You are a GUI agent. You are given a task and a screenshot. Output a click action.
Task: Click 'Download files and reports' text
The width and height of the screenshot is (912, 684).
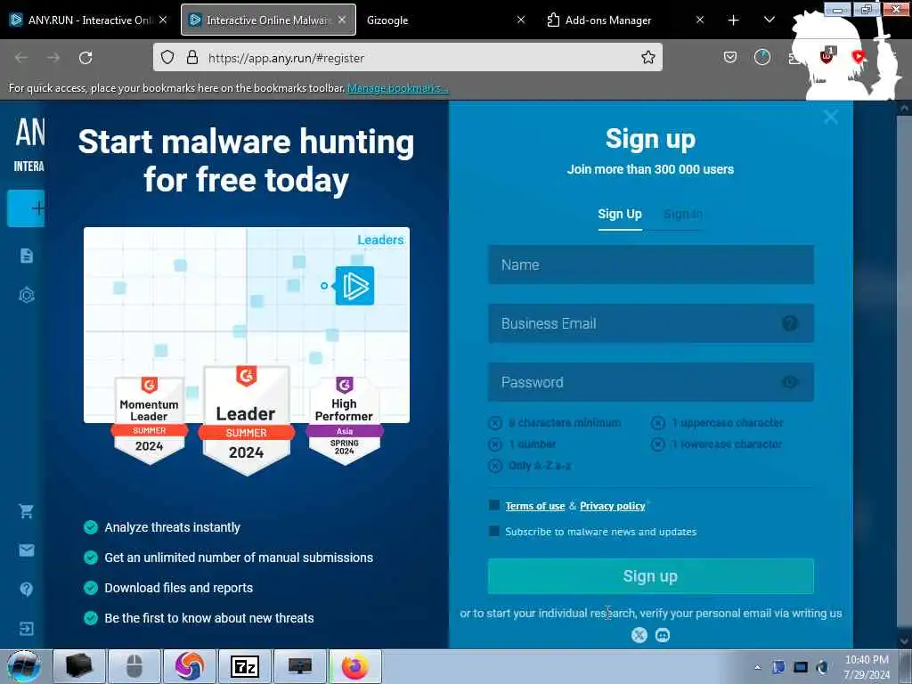(x=178, y=588)
